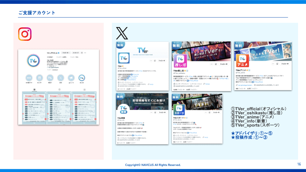Click the Instagram message button
This screenshot has height=172, width=306.
[76, 53]
